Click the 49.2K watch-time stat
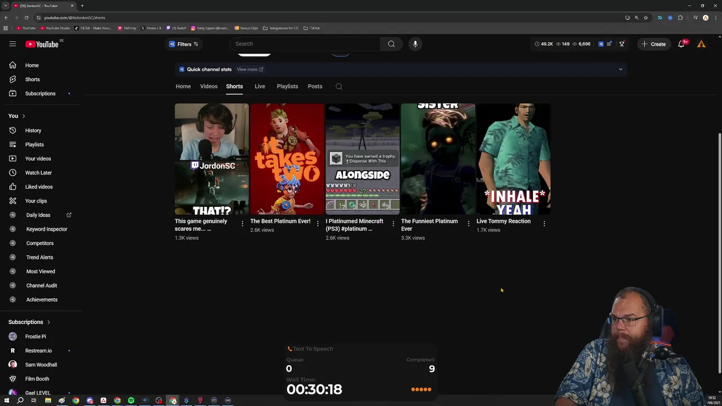Screen dimensions: 722x406 click(x=544, y=44)
